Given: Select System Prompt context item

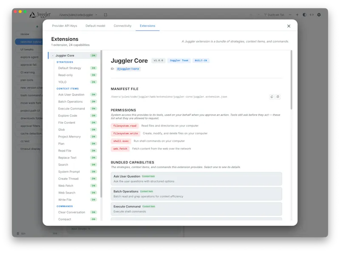Looking at the screenshot, I should tap(69, 171).
